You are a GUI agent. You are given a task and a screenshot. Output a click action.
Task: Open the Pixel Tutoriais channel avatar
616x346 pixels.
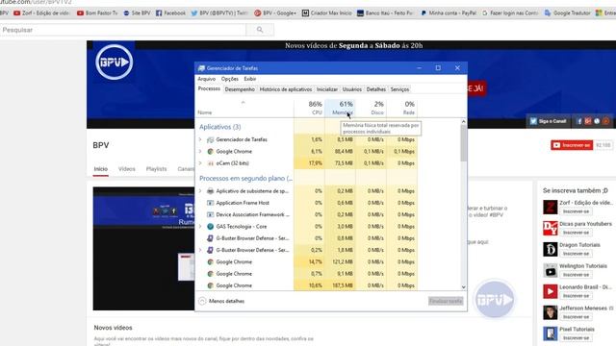[550, 334]
